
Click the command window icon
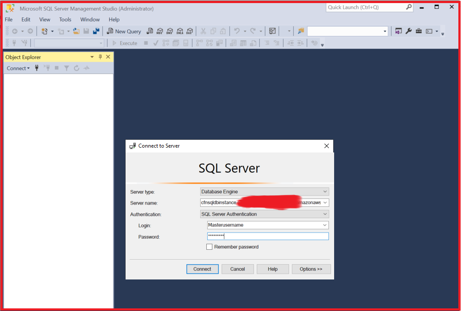pyautogui.click(x=429, y=31)
